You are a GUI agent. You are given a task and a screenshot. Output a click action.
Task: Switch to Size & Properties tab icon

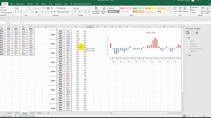pyautogui.click(x=197, y=33)
